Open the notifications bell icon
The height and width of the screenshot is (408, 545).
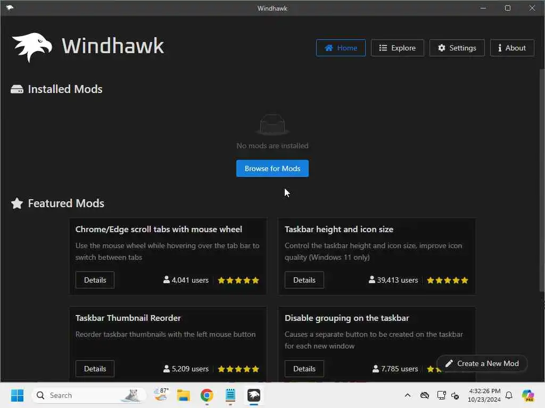pos(509,395)
